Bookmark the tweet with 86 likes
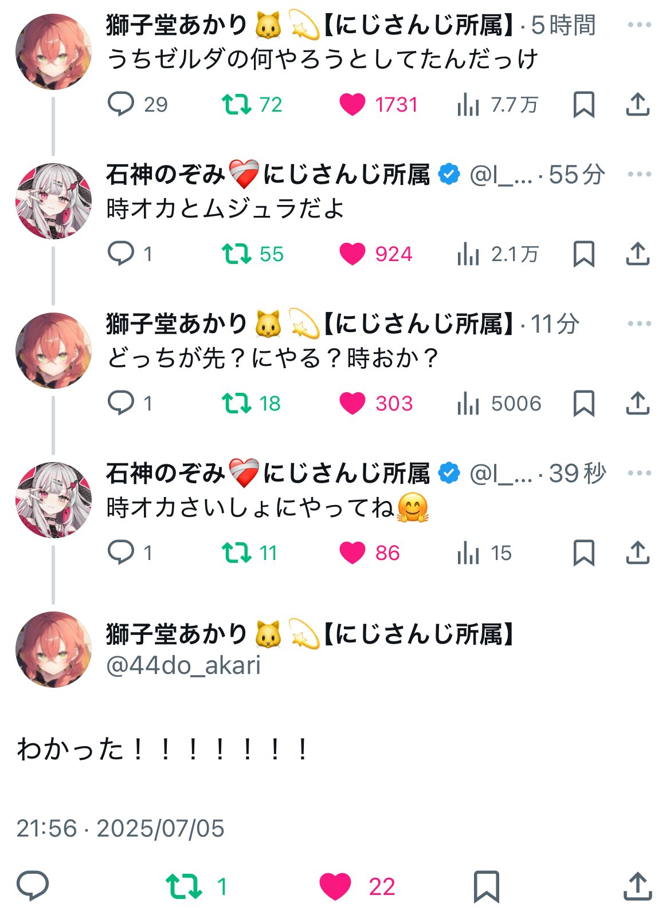Screen dimensions: 670x915 (x=583, y=553)
